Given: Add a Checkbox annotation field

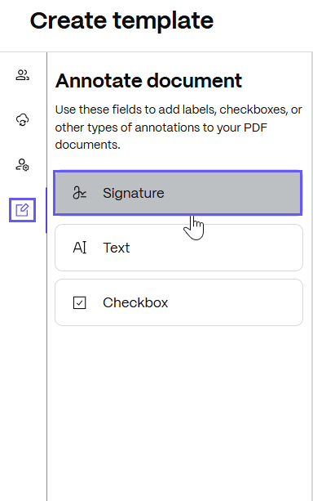Looking at the screenshot, I should tap(179, 302).
